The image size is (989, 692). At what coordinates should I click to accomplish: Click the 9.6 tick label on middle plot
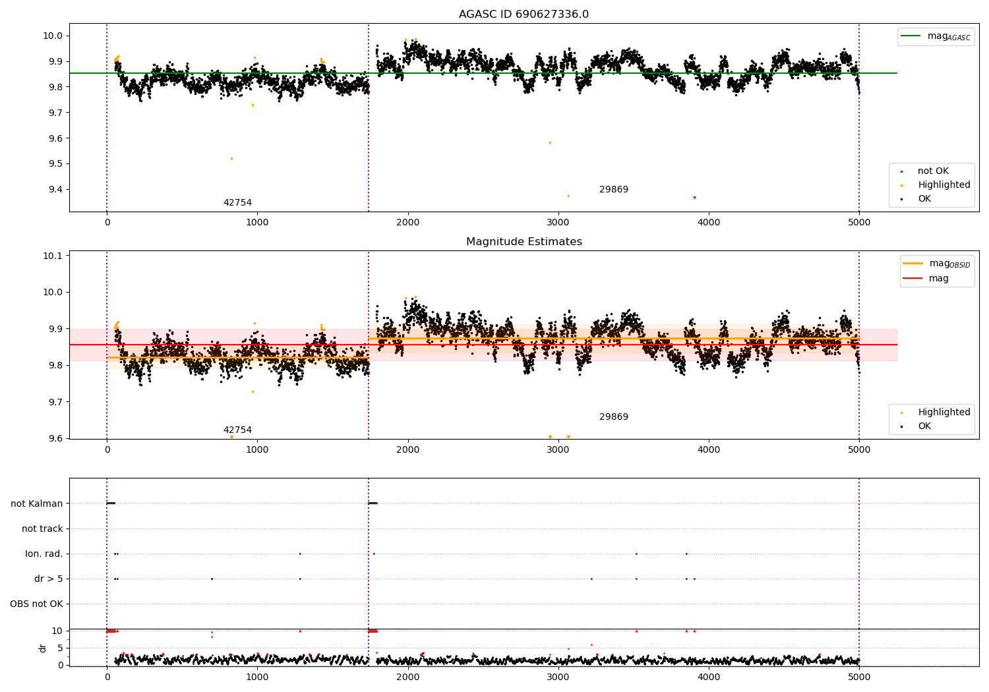click(x=55, y=439)
